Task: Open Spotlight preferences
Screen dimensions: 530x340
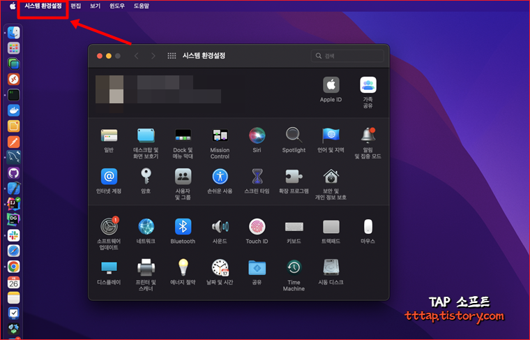Action: tap(294, 135)
